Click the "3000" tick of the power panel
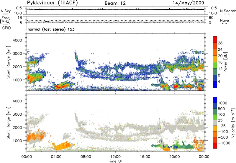This screenshot has height=163, width=236. pos(17,54)
